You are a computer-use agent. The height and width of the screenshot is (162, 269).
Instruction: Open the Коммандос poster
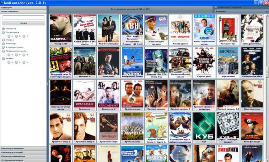(108, 61)
